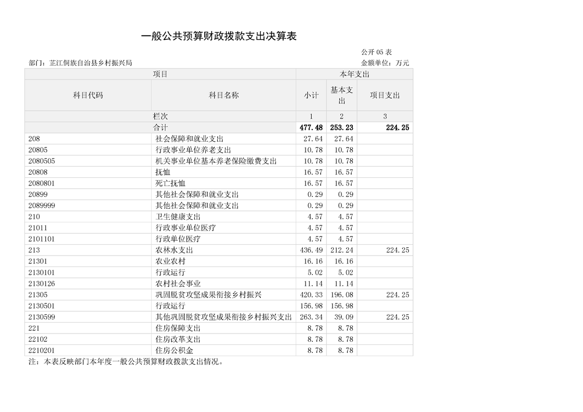The image size is (583, 412).
Task: Select the 基本支出 column header
Action: tap(341, 95)
